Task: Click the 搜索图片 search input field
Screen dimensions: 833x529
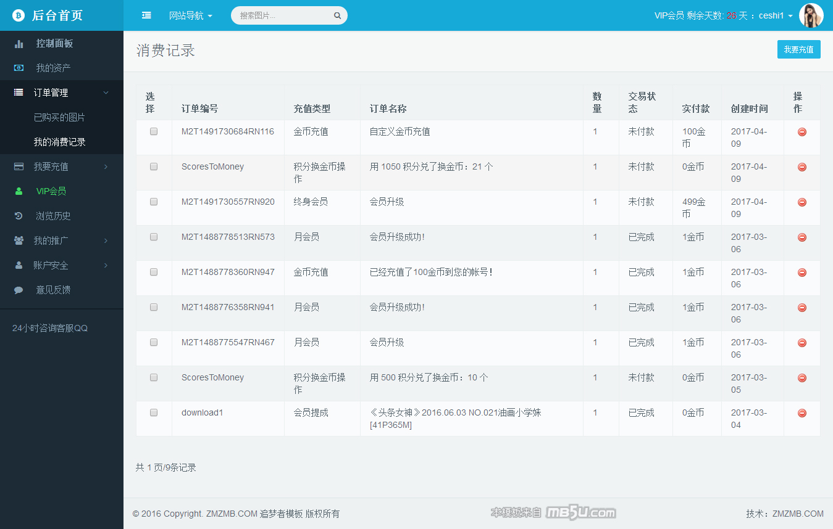Action: [x=284, y=15]
